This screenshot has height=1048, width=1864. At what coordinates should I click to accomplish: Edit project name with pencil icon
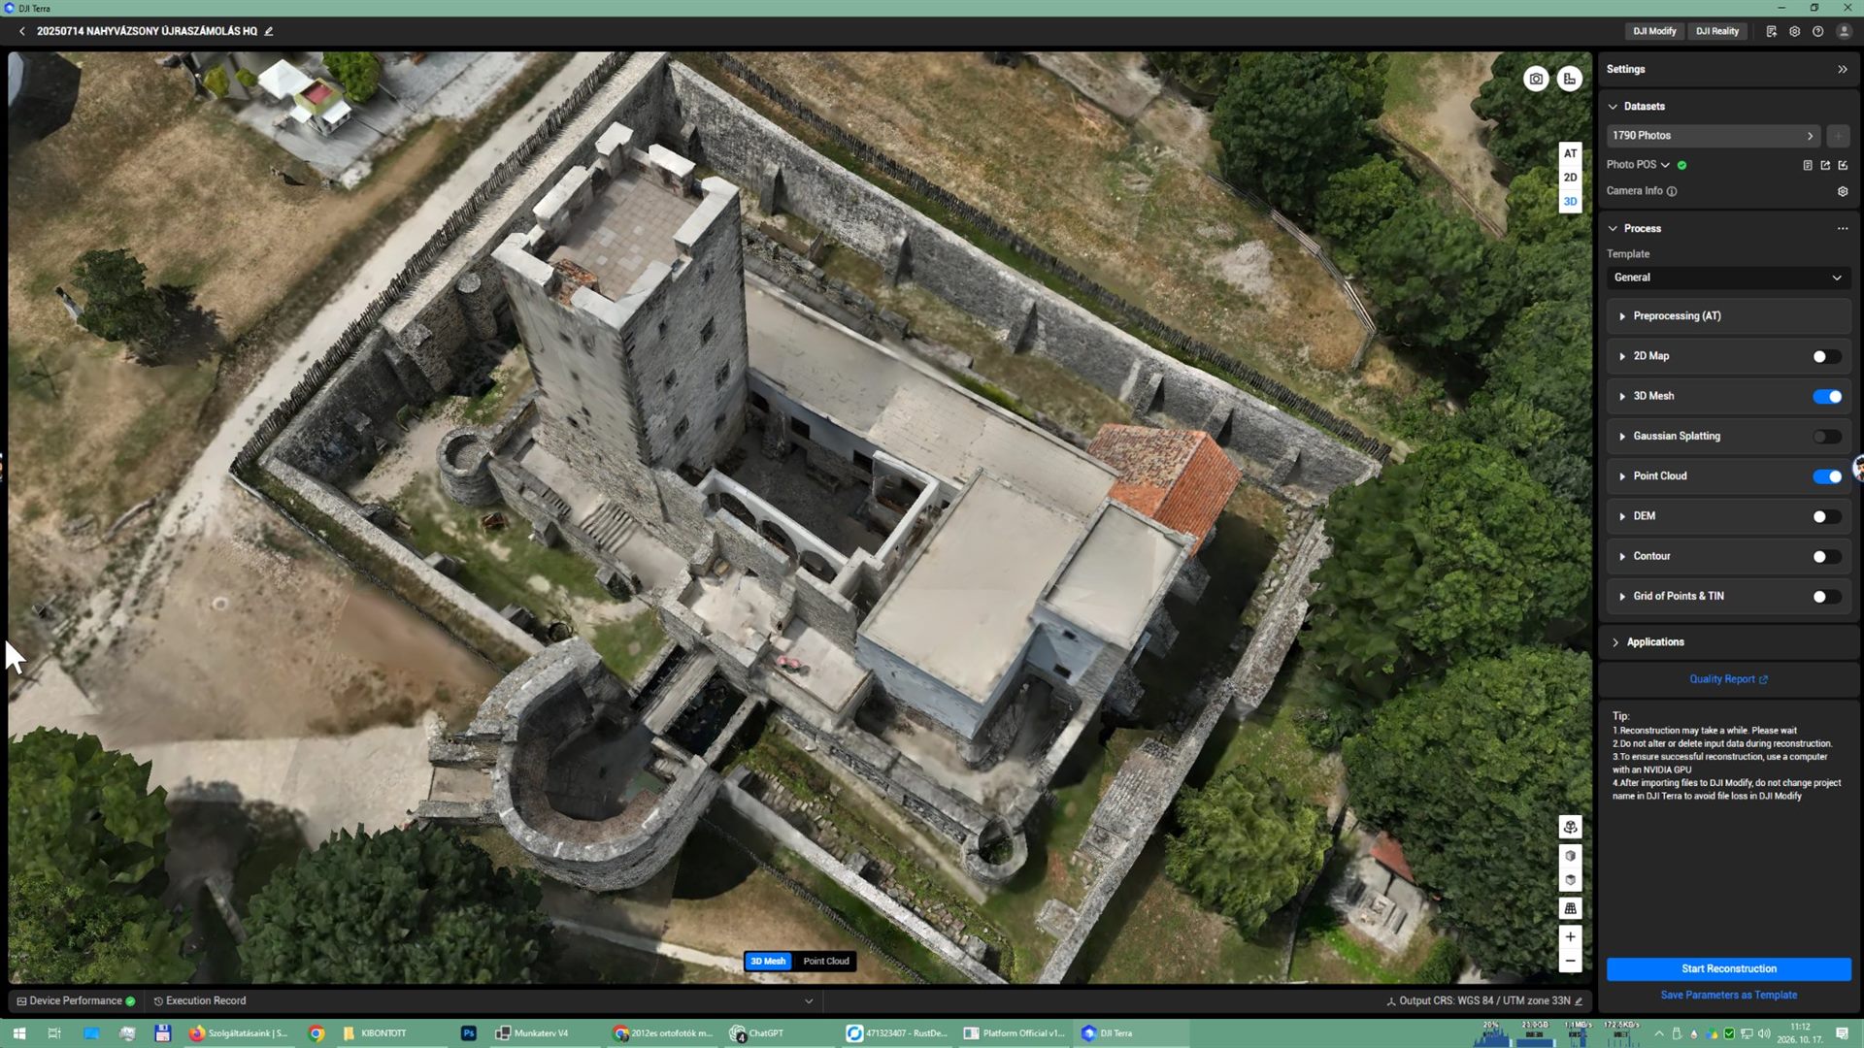(269, 31)
